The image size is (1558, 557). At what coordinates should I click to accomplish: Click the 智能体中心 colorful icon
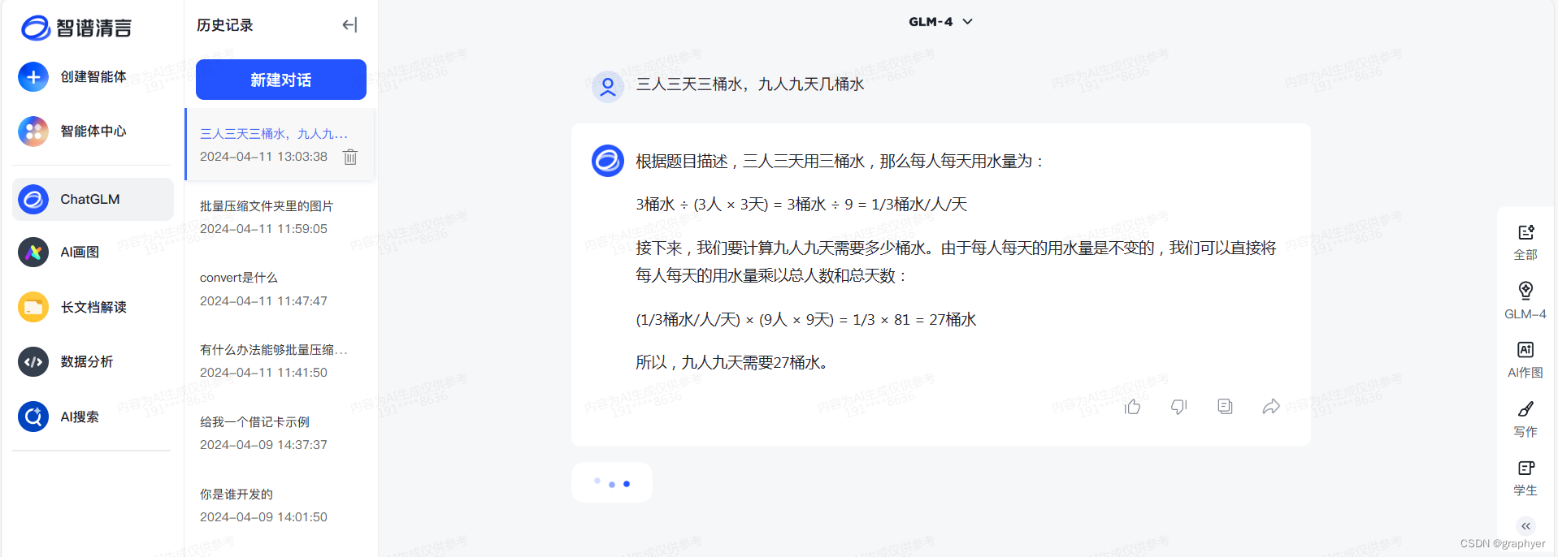33,132
